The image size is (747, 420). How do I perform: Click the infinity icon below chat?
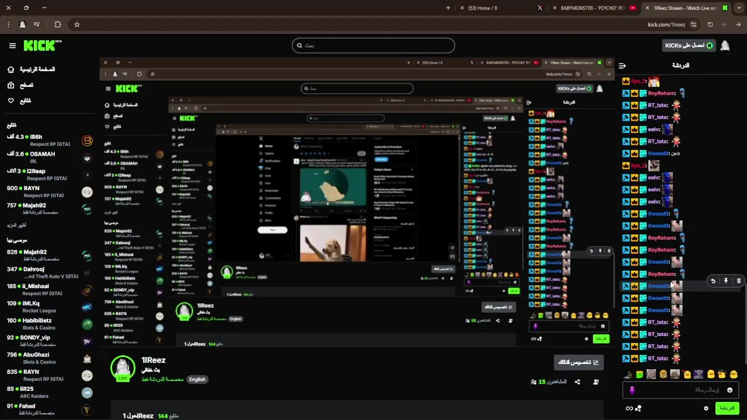[629, 408]
